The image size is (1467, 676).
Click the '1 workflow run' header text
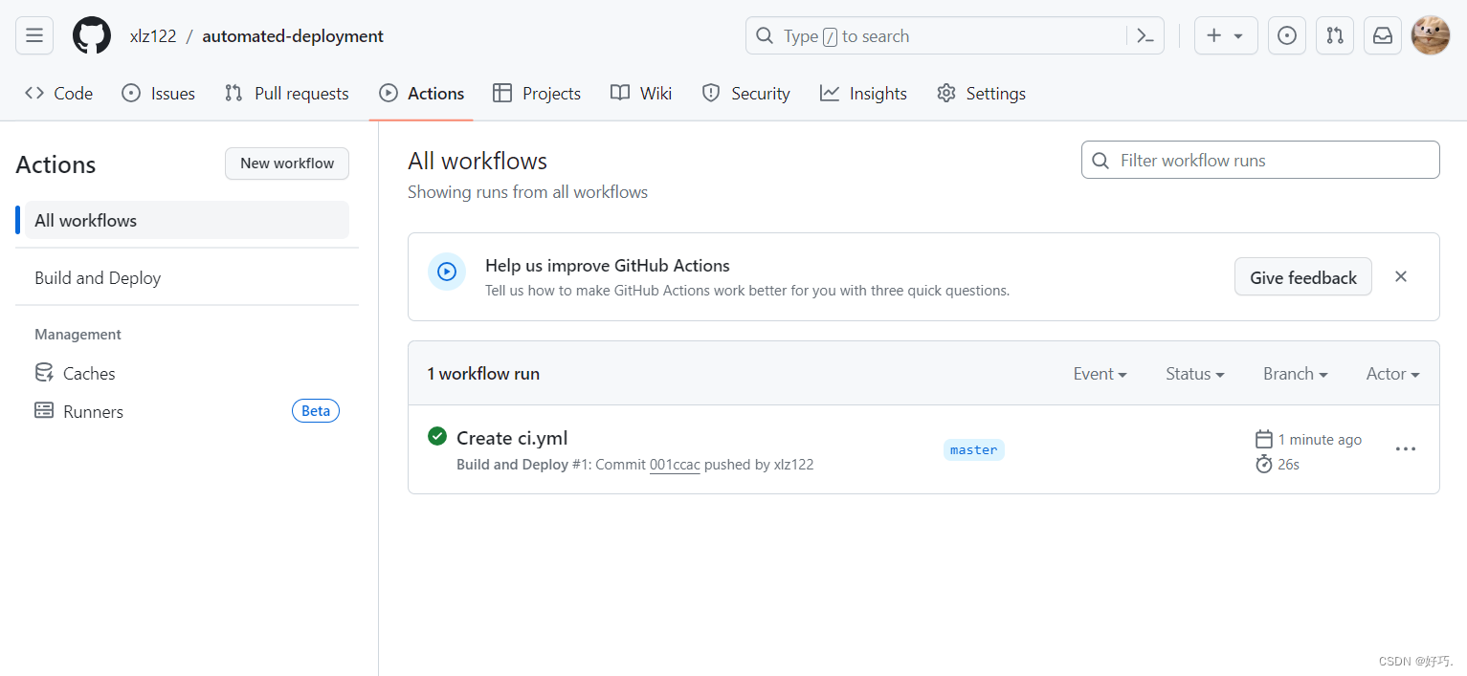click(x=483, y=374)
